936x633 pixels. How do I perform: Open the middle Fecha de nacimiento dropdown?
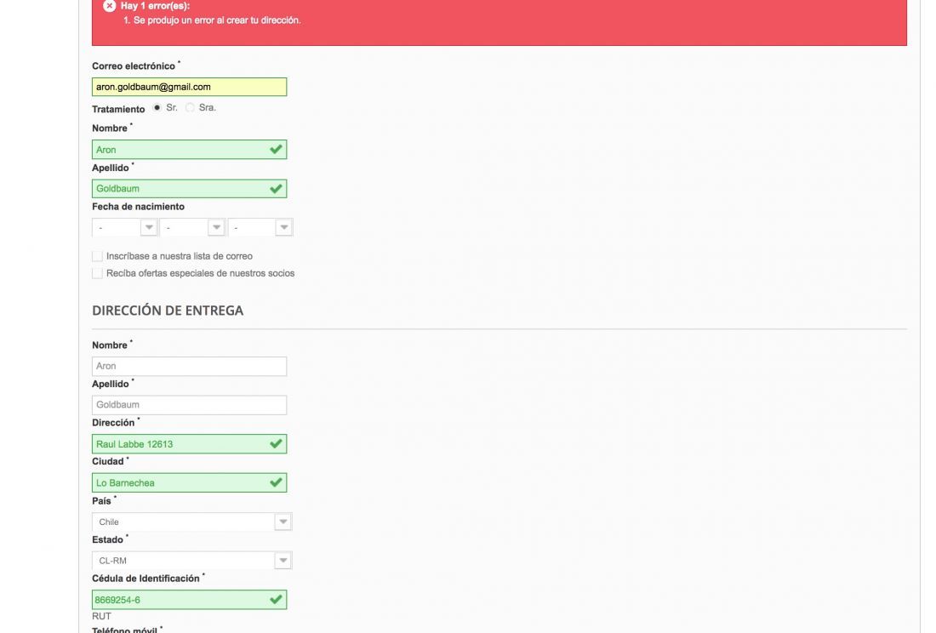[x=192, y=227]
